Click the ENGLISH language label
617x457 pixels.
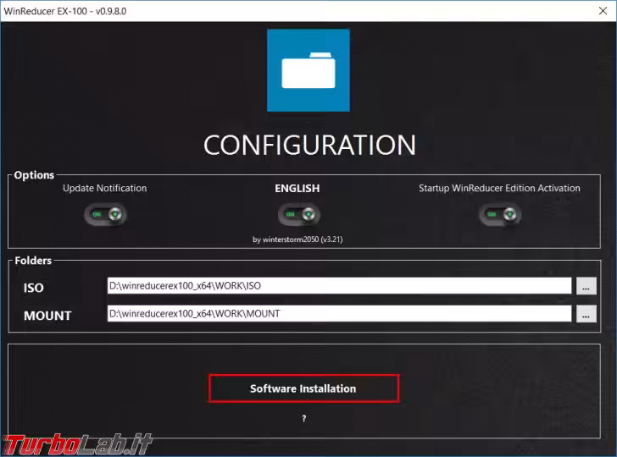pyautogui.click(x=297, y=189)
